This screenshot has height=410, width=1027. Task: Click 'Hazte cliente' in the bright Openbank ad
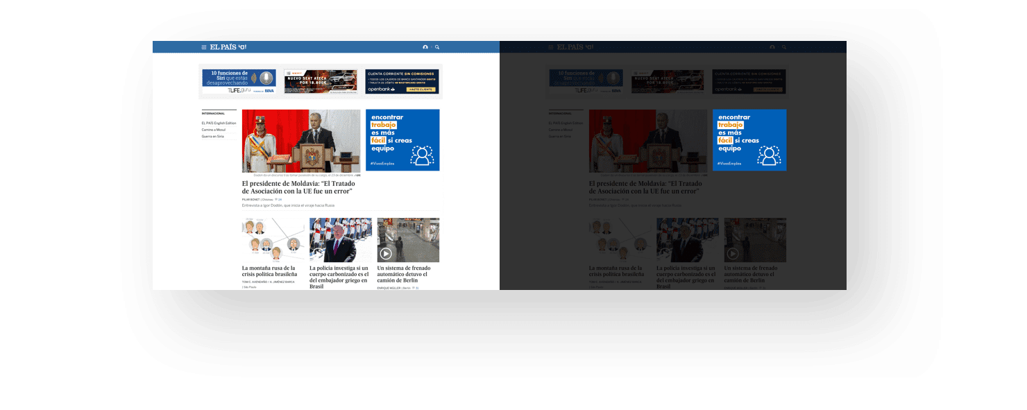click(421, 89)
